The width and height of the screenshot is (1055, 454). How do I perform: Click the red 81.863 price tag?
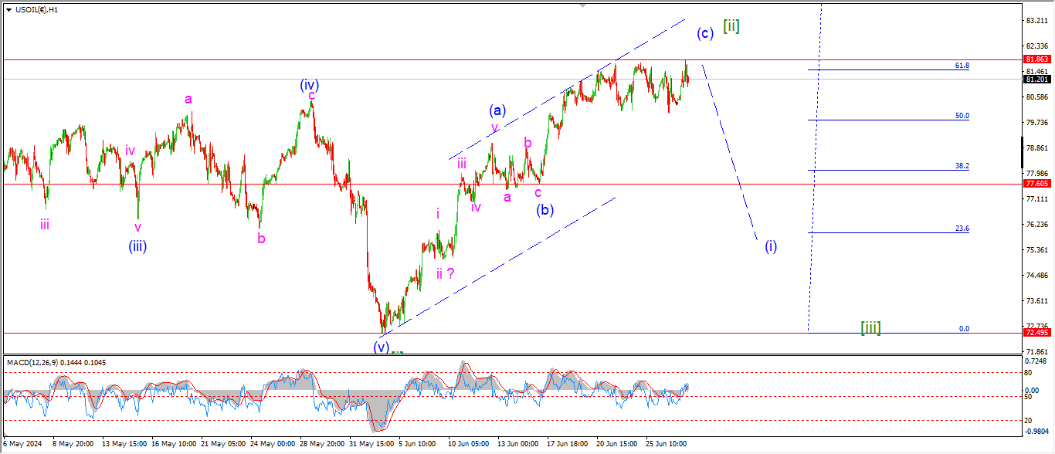1036,59
